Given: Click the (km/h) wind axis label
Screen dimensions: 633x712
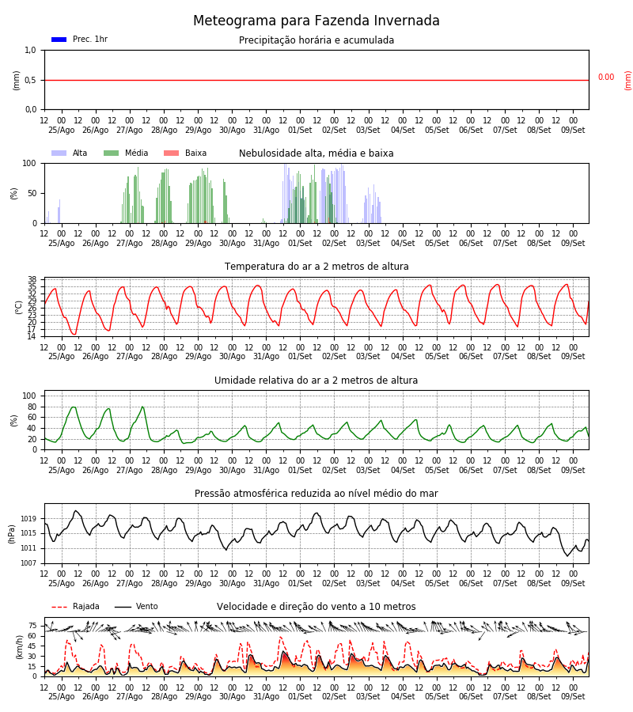Looking at the screenshot, I should (19, 647).
